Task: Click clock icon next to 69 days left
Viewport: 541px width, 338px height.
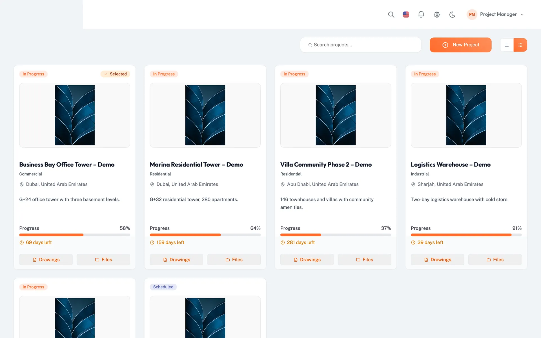Action: [x=22, y=243]
